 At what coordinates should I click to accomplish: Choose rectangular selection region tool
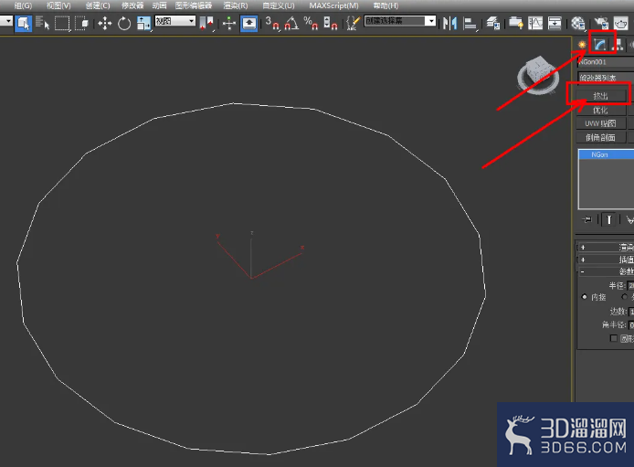click(62, 23)
